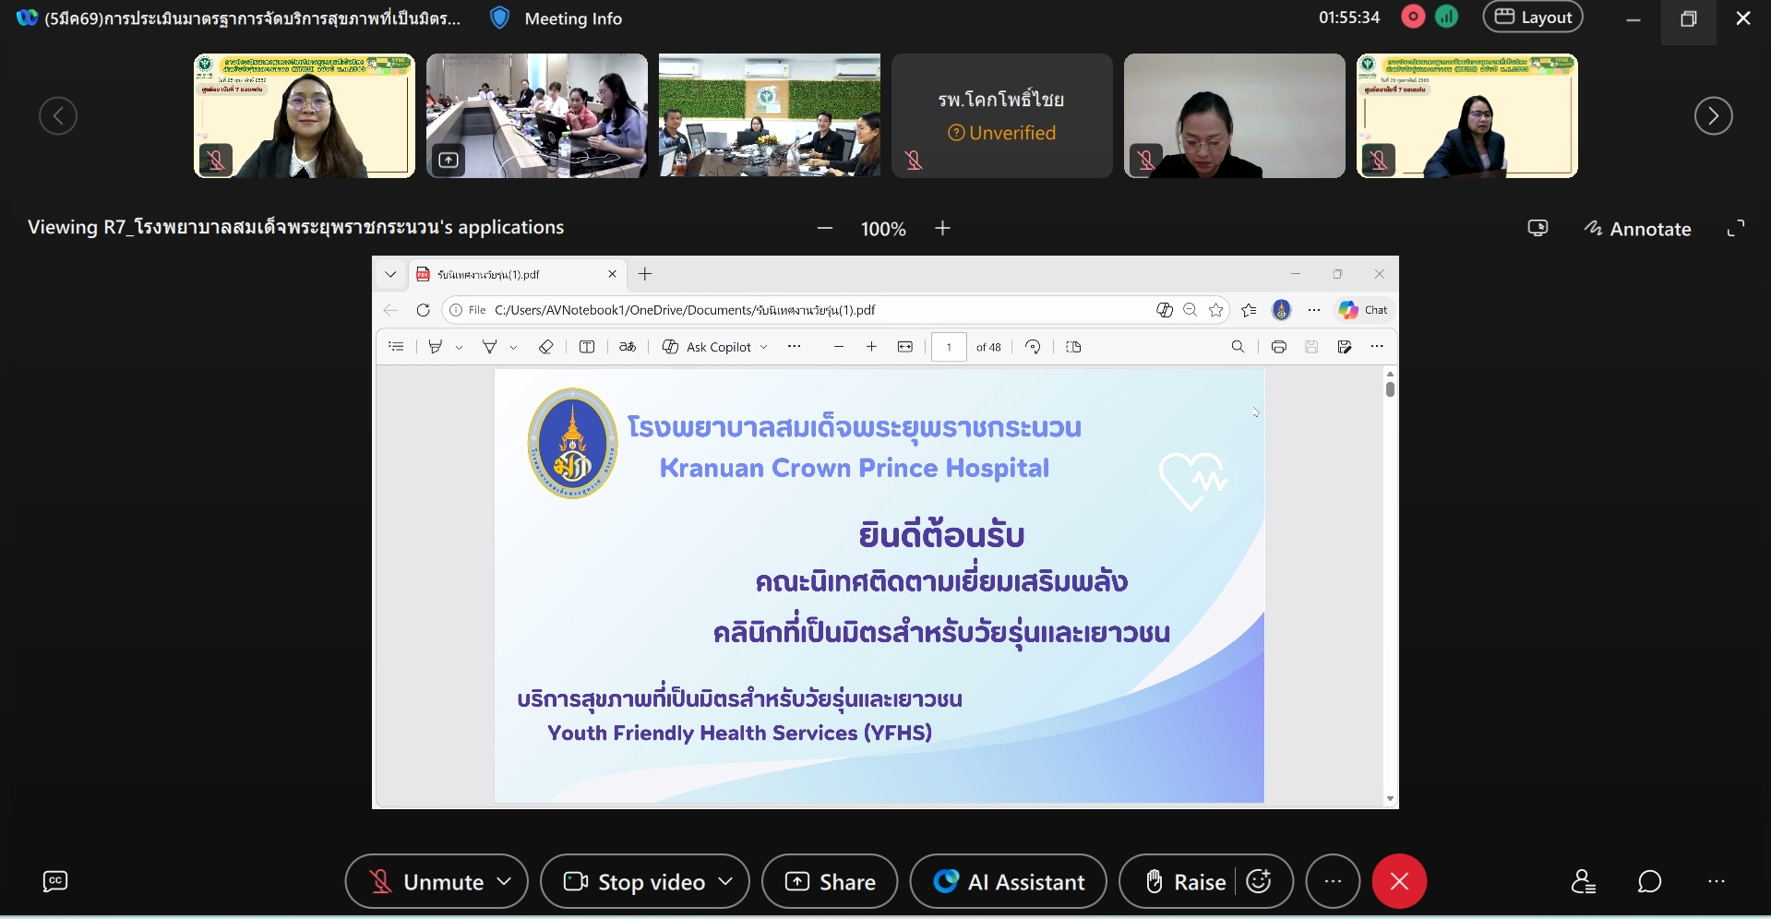This screenshot has width=1771, height=919.
Task: Click the Share button
Action: pyautogui.click(x=830, y=882)
